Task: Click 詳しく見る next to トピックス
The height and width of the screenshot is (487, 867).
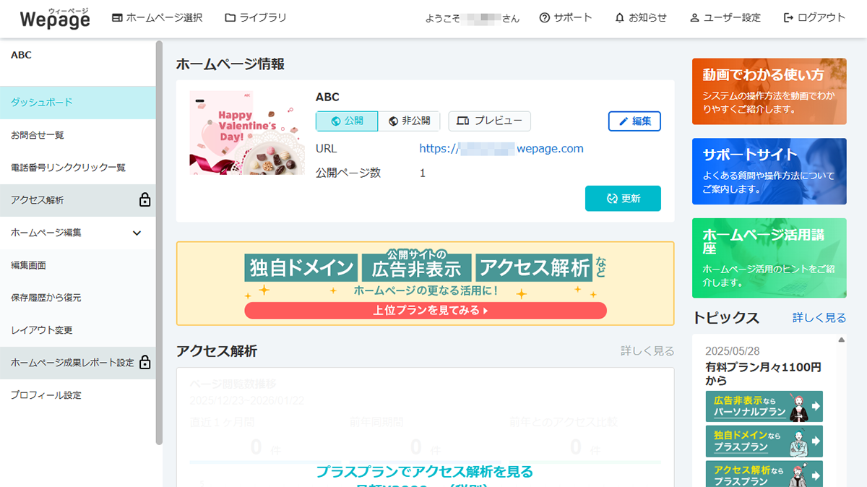Action: pos(819,317)
